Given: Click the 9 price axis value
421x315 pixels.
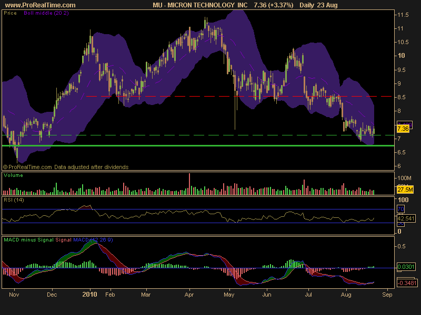Looking at the screenshot, I should [x=399, y=83].
